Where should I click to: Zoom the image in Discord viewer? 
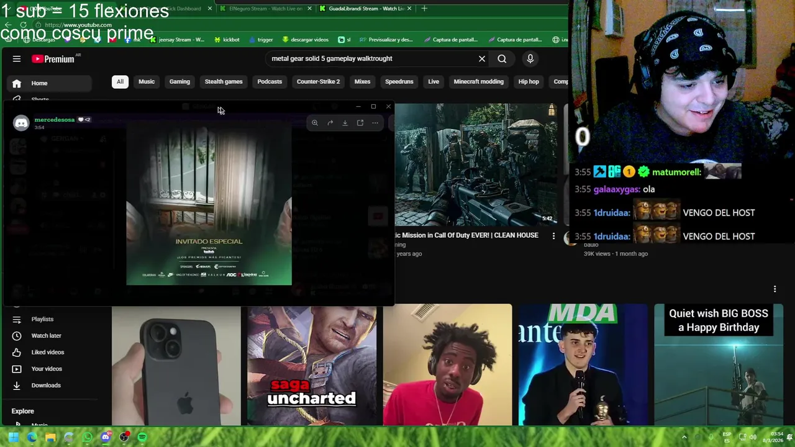point(315,123)
